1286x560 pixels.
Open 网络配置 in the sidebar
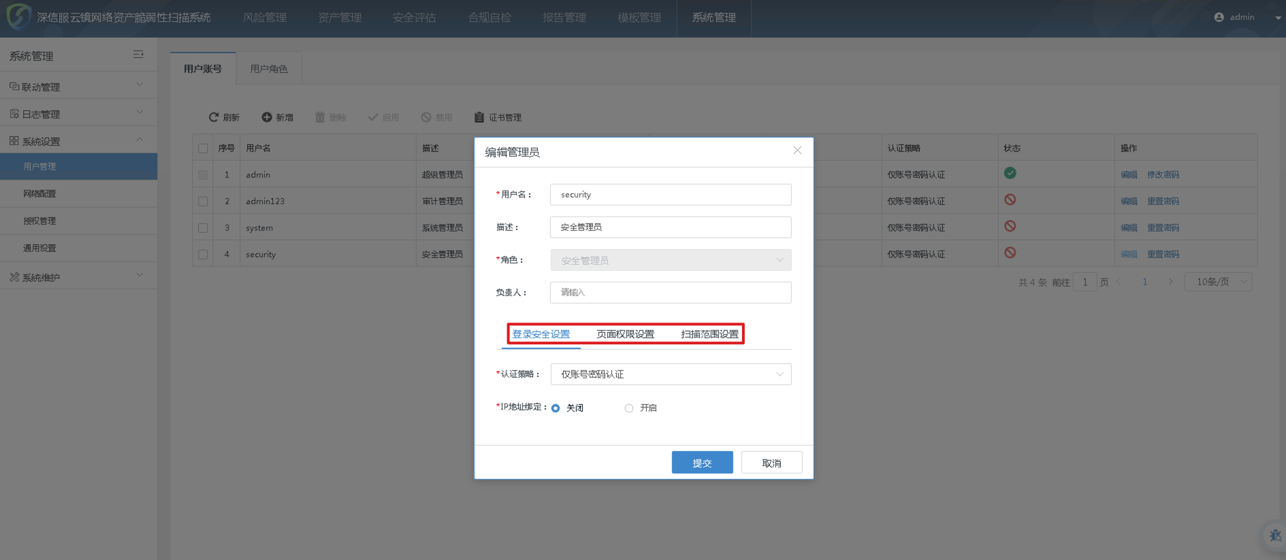pos(78,194)
